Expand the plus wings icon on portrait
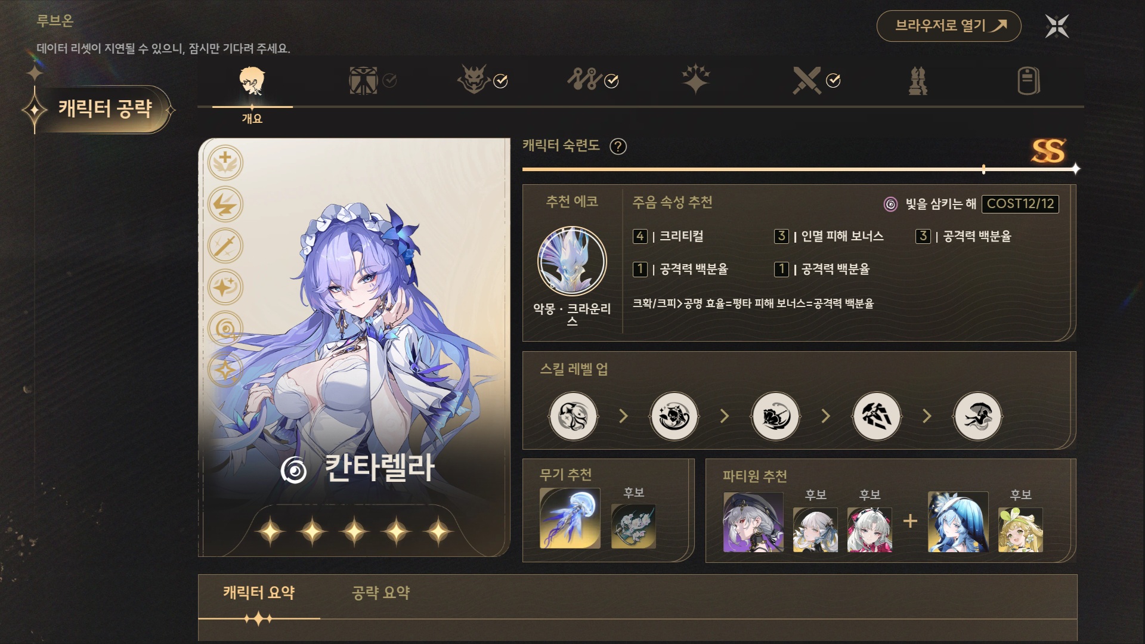The width and height of the screenshot is (1145, 644). tap(225, 163)
